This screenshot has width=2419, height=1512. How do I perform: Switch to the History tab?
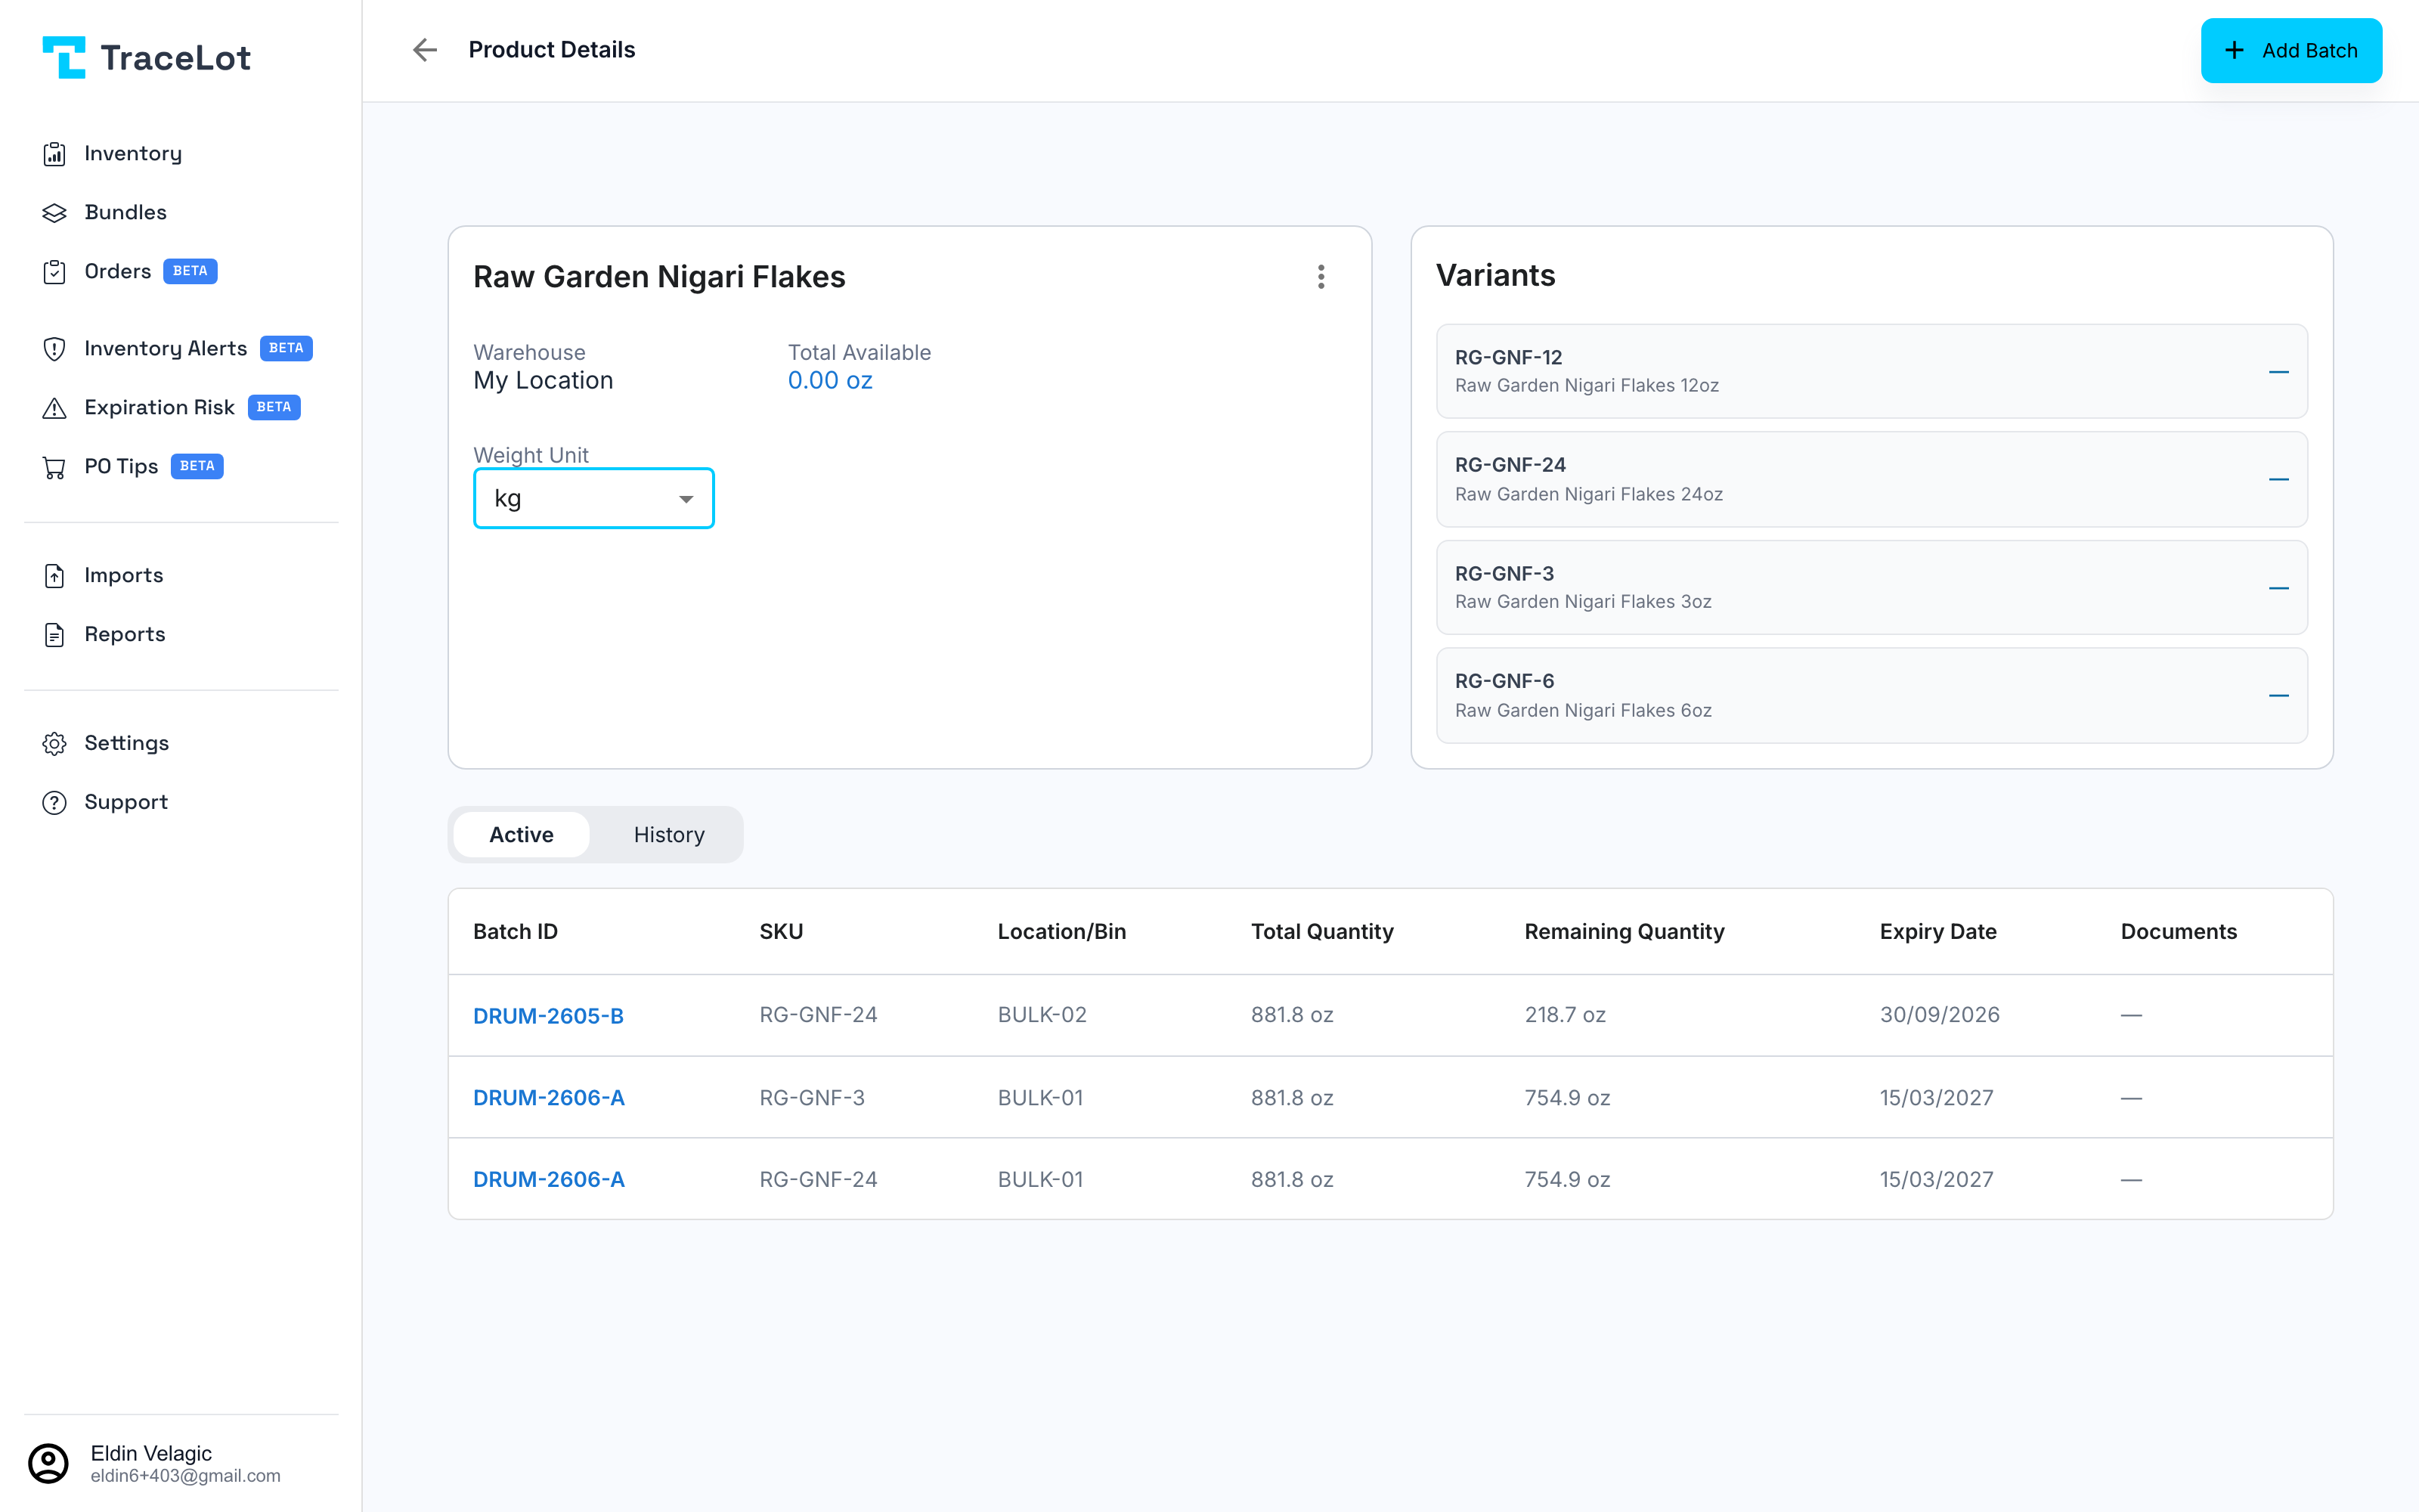(x=669, y=834)
